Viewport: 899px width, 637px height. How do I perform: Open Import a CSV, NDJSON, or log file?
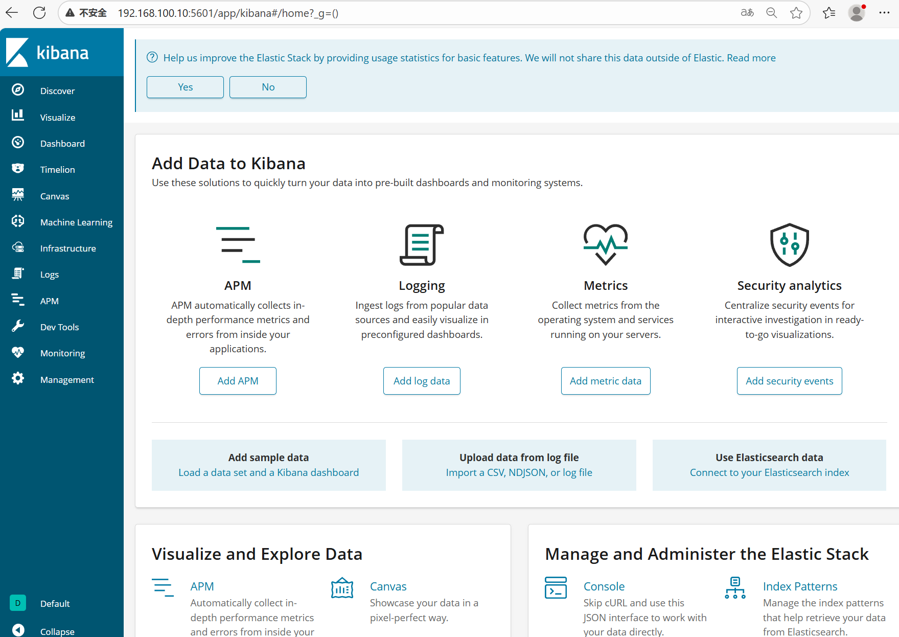point(519,472)
